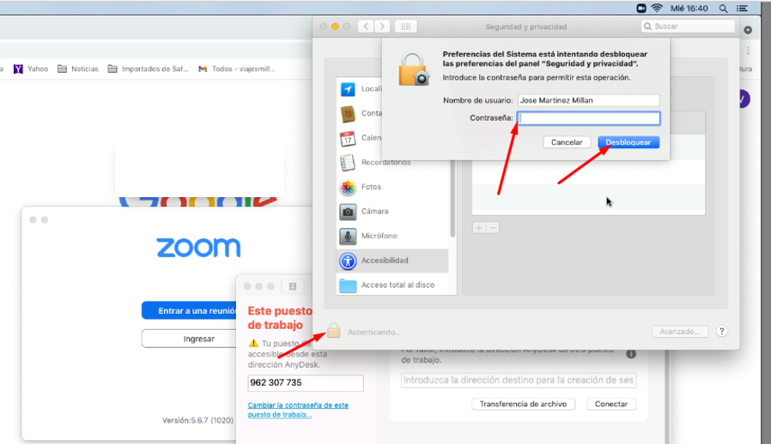
Task: Click Conectar in AnyDesk
Action: click(x=611, y=405)
